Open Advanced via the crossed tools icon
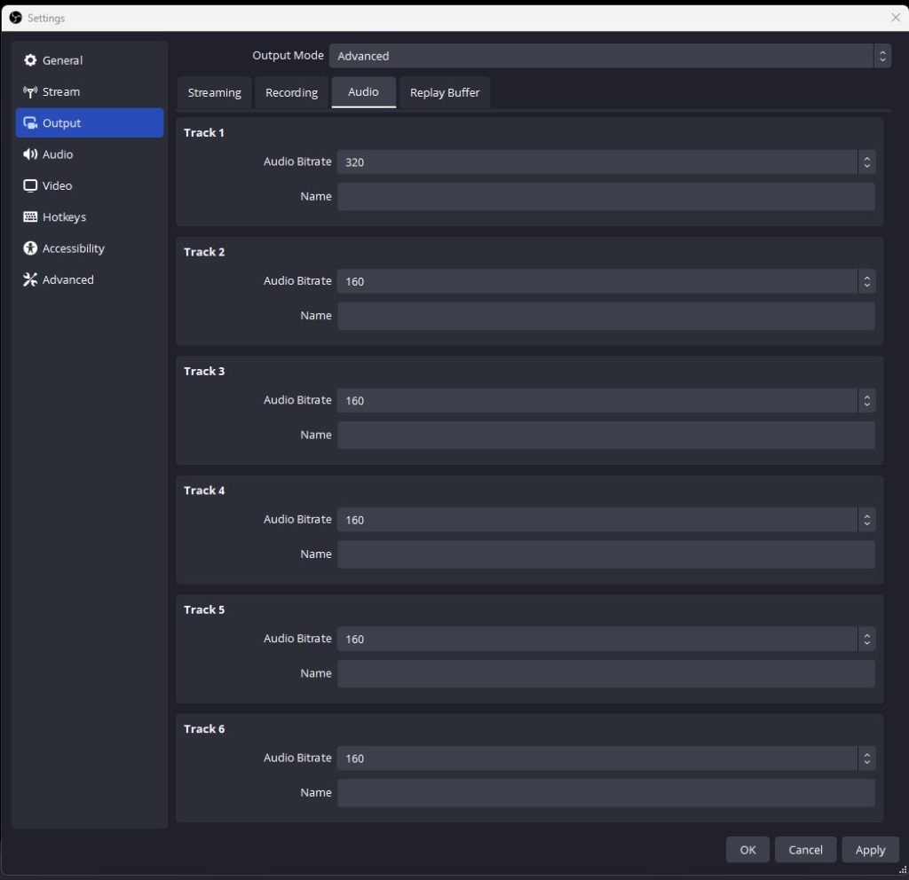Viewport: 909px width, 880px height. tap(30, 280)
